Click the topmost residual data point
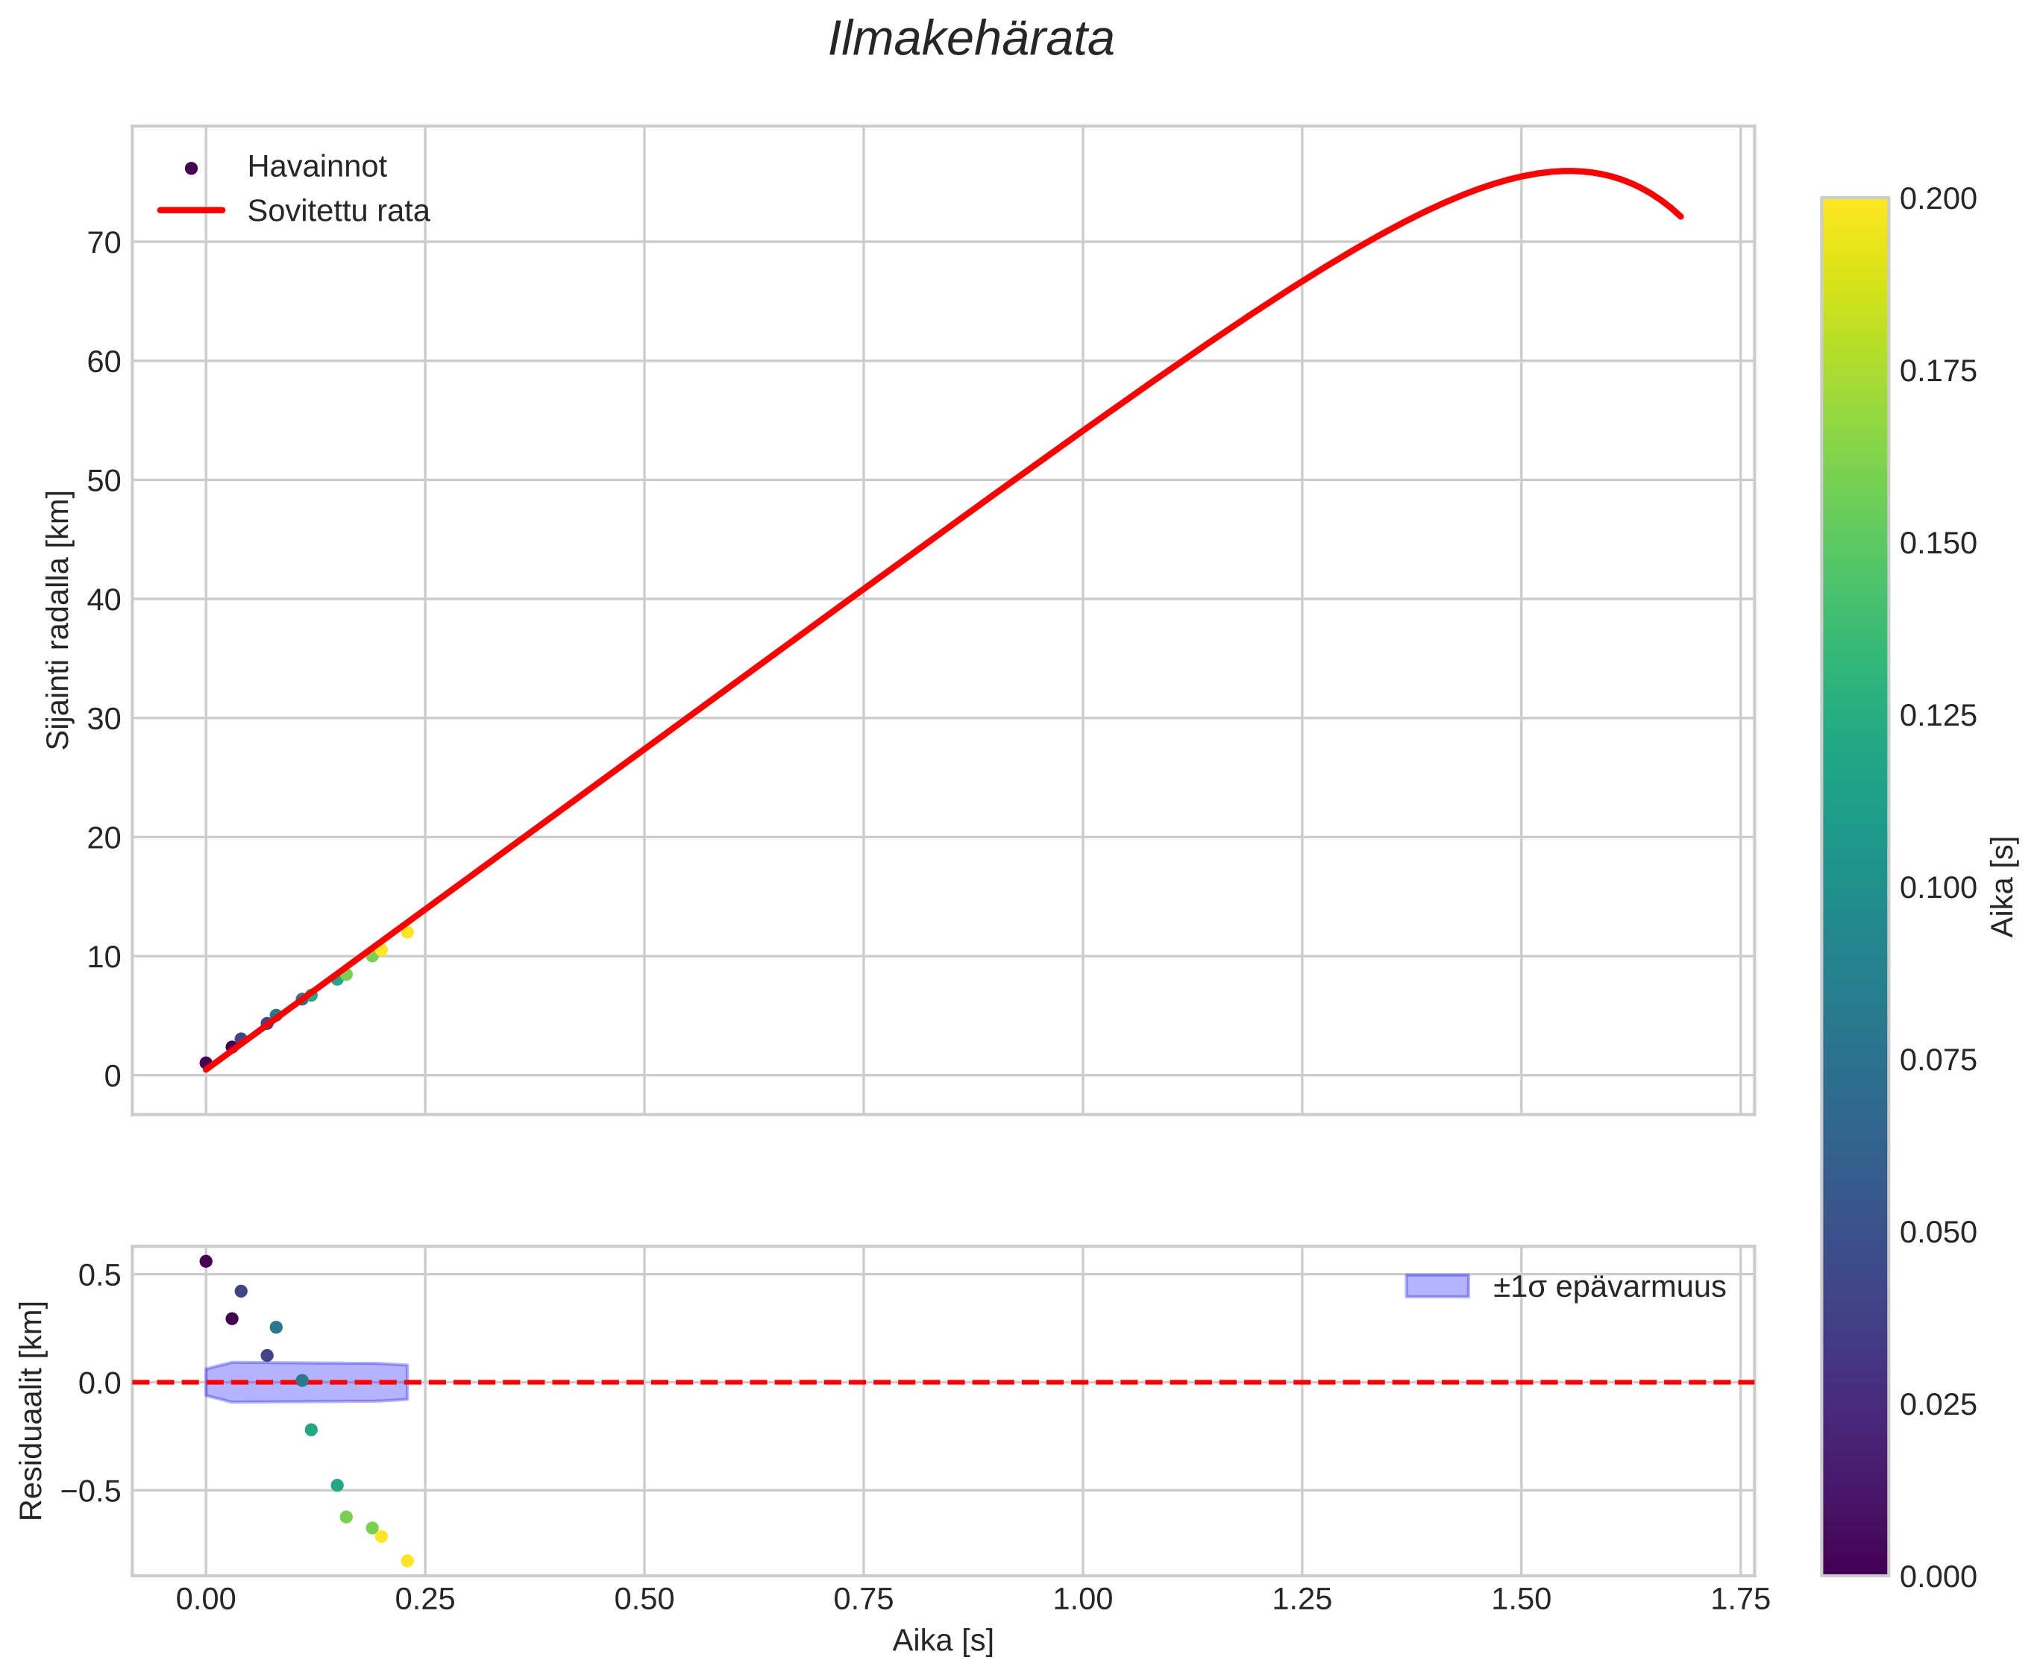Screen dimensions: 2037x1675 click(x=206, y=1261)
